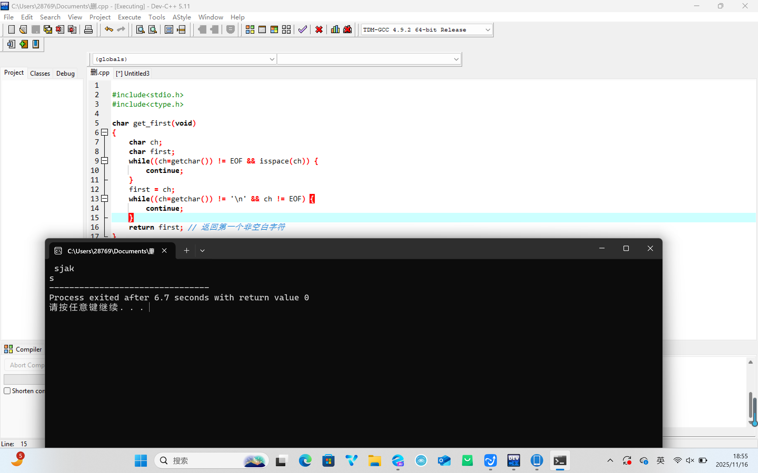This screenshot has width=758, height=473.
Task: Expand the (globals) scope dropdown
Action: (272, 59)
